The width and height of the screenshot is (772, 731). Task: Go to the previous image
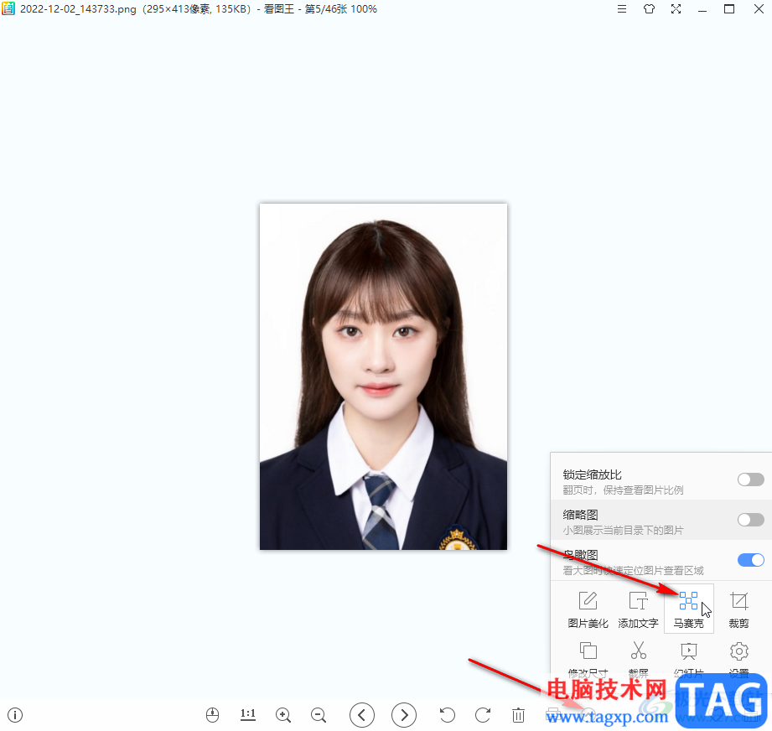point(362,715)
